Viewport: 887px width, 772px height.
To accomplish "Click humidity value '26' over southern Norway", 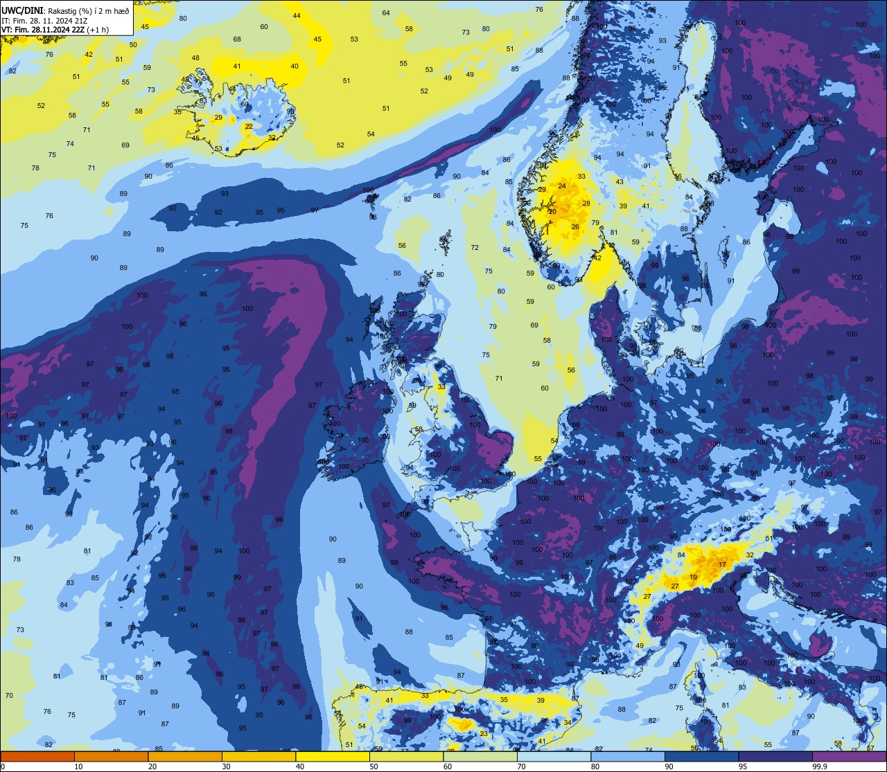I will click(574, 227).
